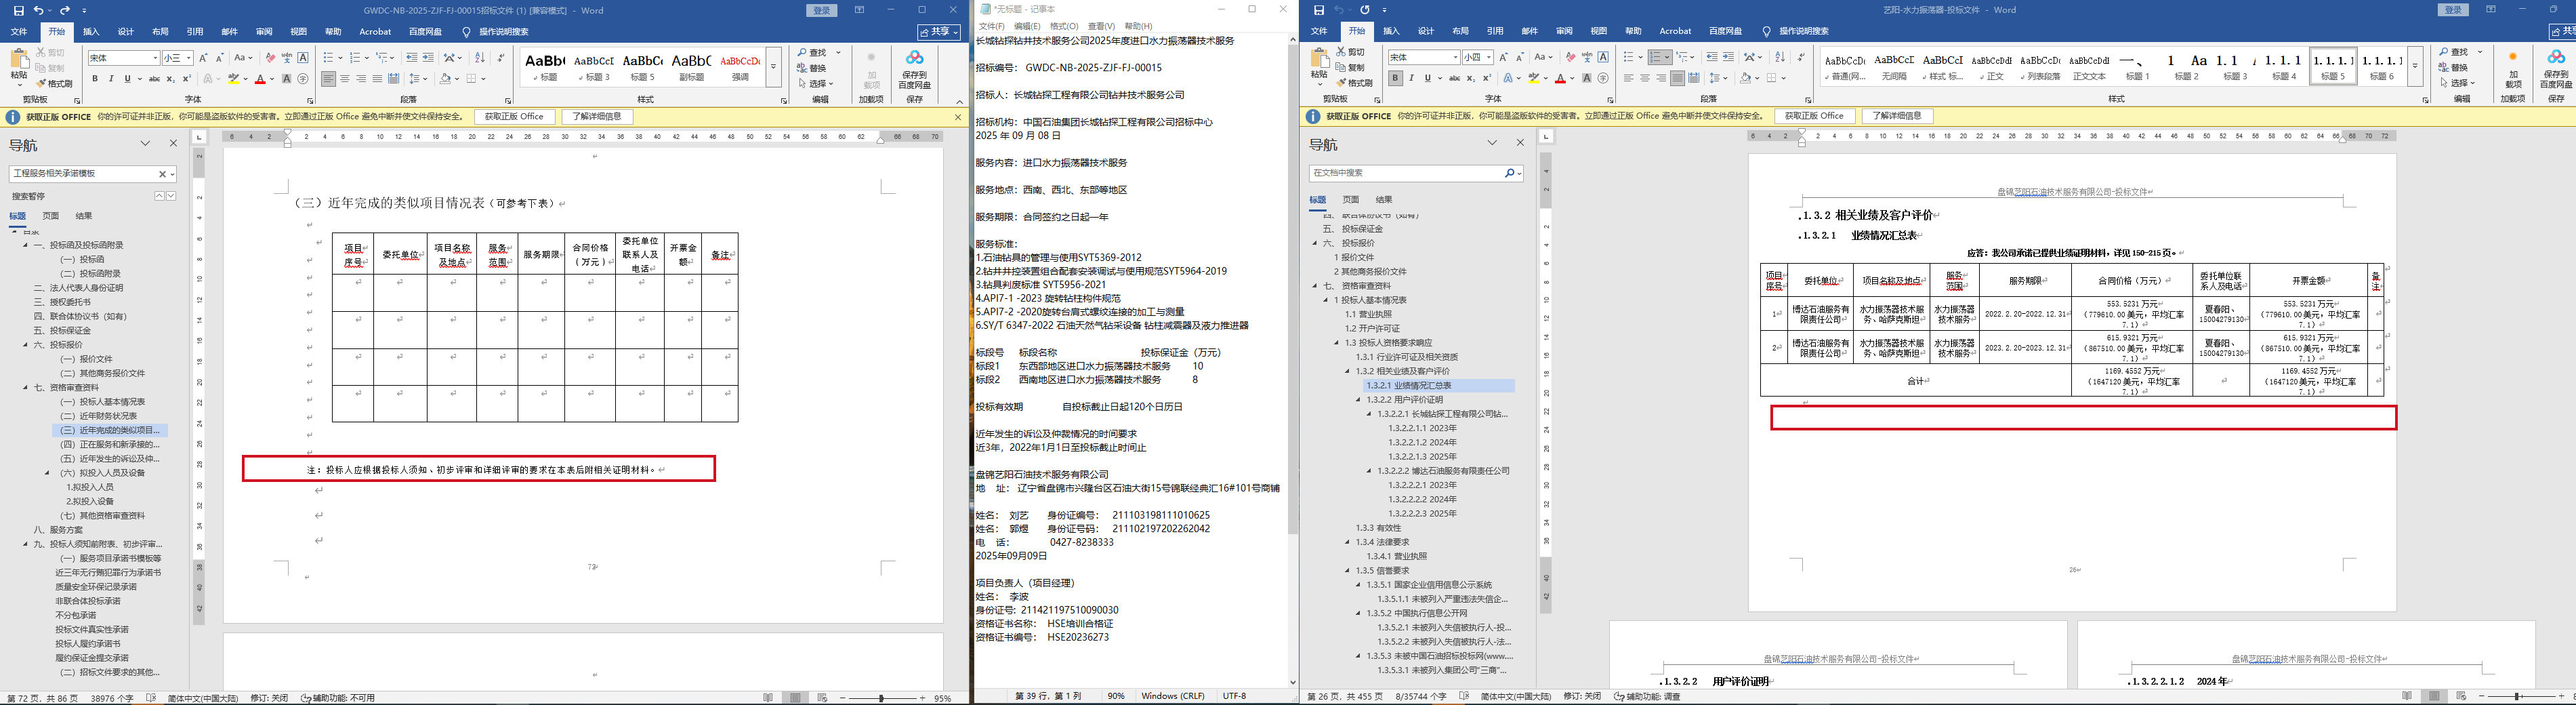Close the yellow license warning bar in left Word

click(957, 117)
